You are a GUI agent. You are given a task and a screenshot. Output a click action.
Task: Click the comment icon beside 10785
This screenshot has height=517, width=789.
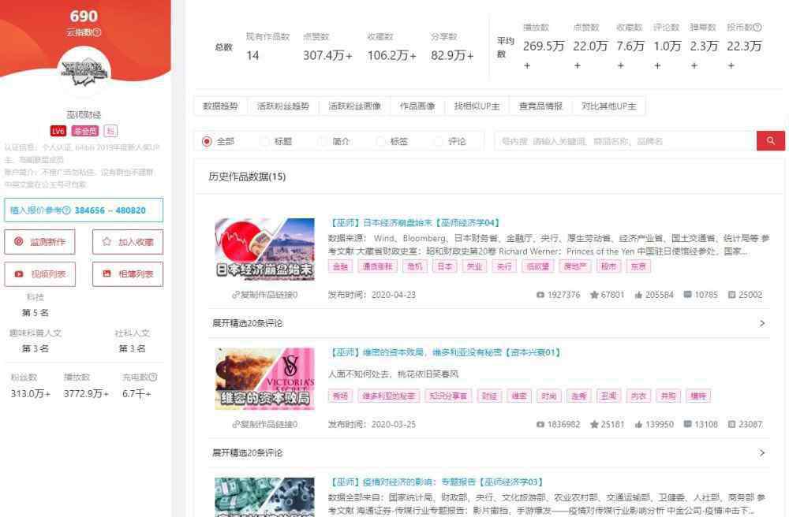[687, 295]
